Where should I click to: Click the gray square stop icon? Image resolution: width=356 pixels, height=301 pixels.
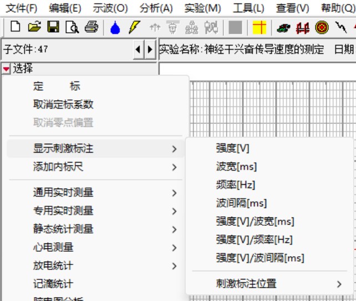[235, 28]
